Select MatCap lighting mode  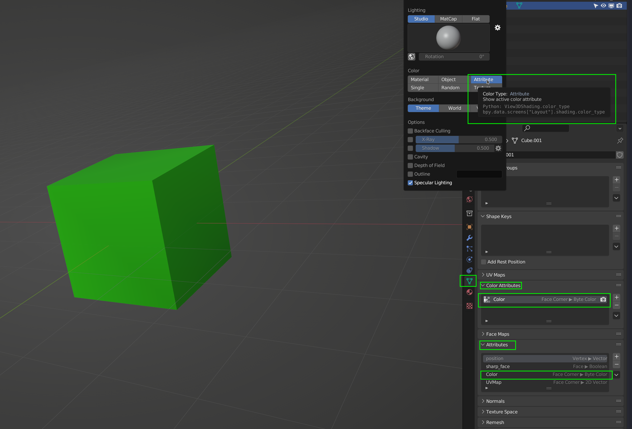point(448,19)
